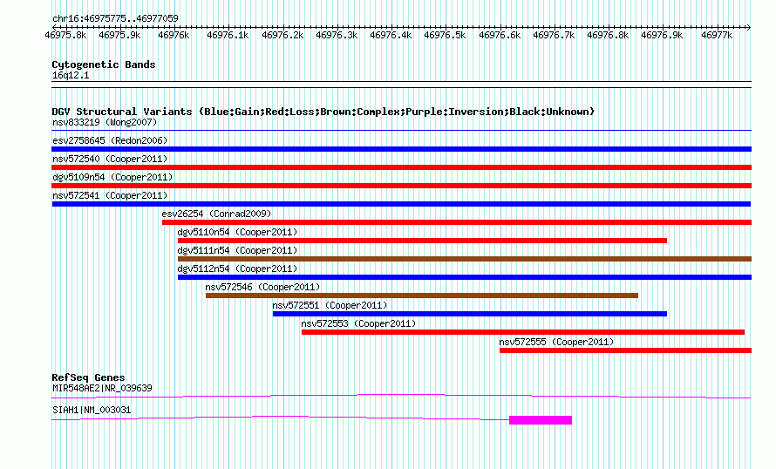Image resolution: width=776 pixels, height=469 pixels.
Task: Click the chr16:46975775..46977059 coordinate label
Action: pyautogui.click(x=115, y=18)
